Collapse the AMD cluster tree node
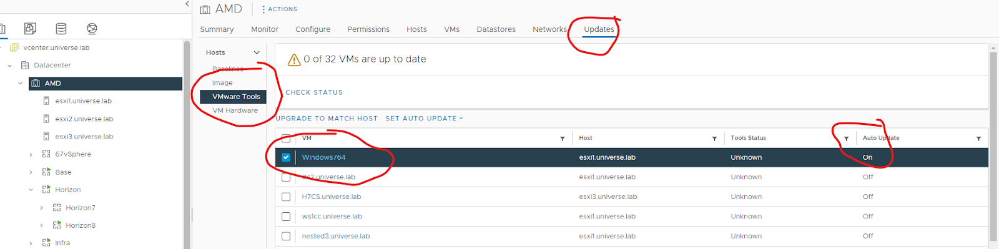Viewport: 999px width, 249px height. click(x=20, y=83)
